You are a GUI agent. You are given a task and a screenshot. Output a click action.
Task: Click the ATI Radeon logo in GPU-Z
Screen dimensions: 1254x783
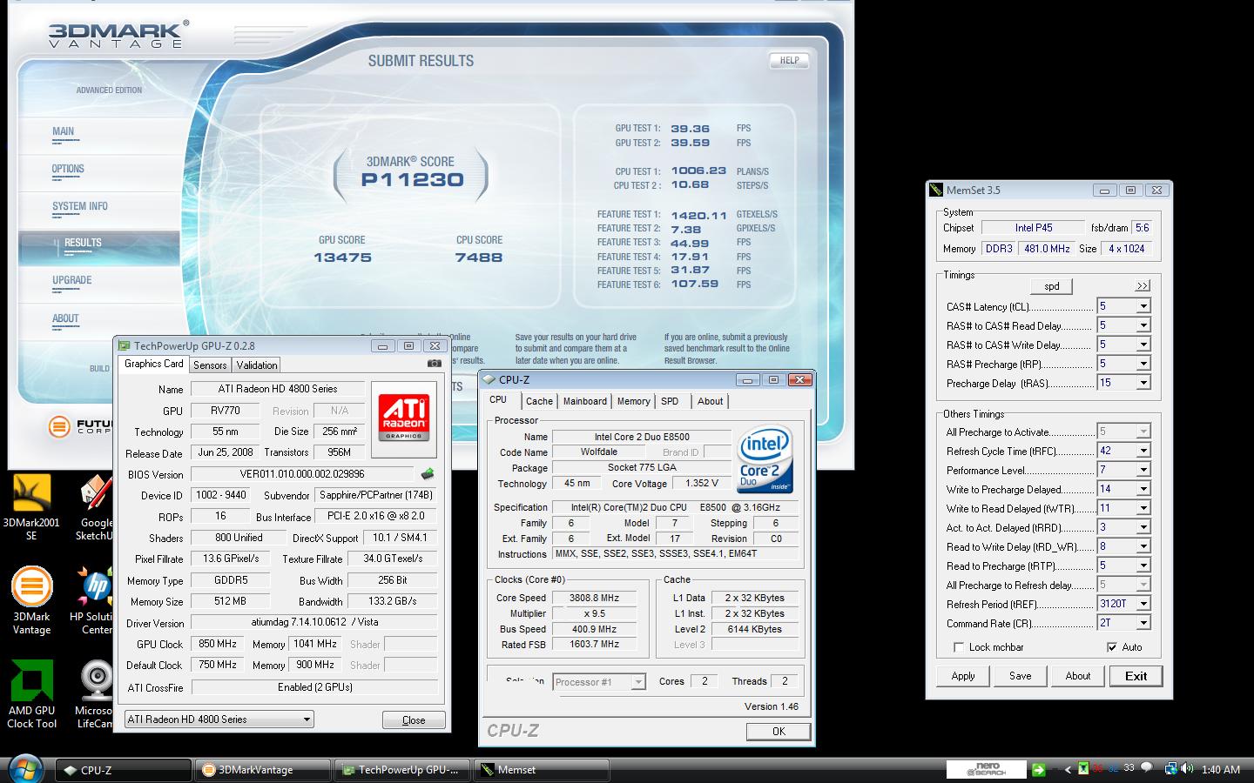(x=403, y=419)
